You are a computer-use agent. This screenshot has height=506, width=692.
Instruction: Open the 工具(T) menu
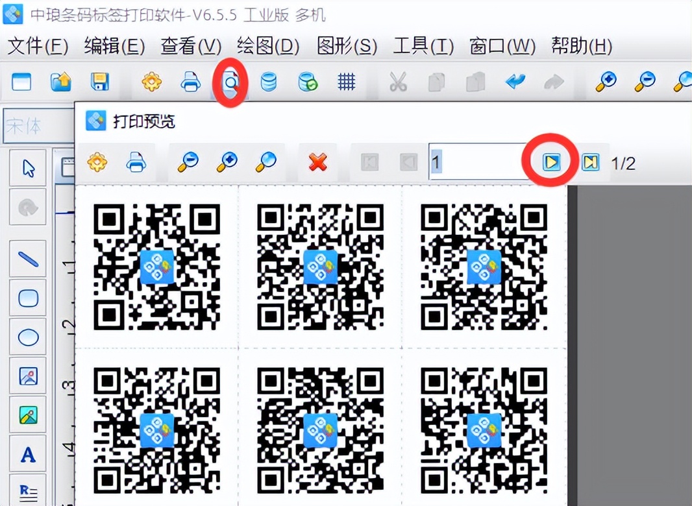[423, 46]
